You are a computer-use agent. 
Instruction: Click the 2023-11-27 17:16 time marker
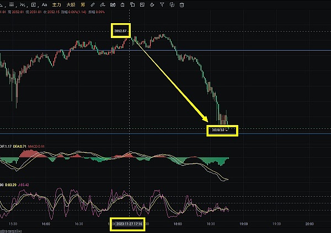click(x=127, y=224)
